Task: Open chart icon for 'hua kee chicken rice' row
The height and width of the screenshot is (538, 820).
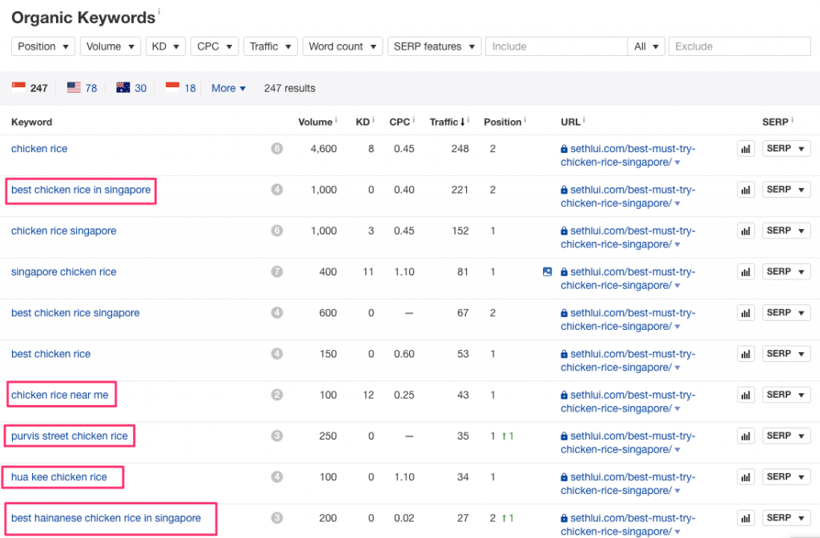Action: point(746,477)
